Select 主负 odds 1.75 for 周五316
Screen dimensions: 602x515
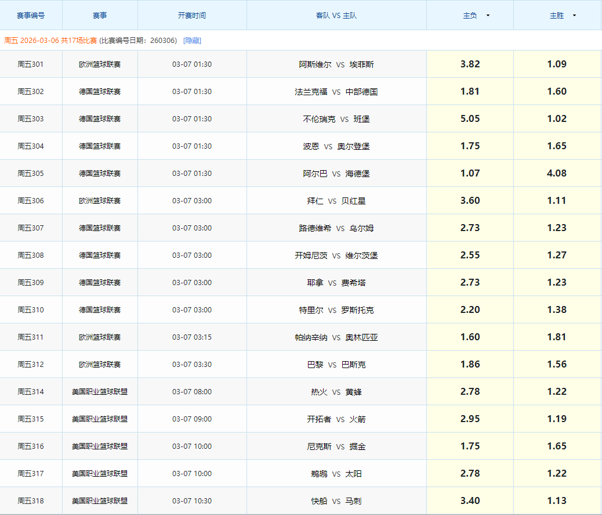(x=470, y=446)
